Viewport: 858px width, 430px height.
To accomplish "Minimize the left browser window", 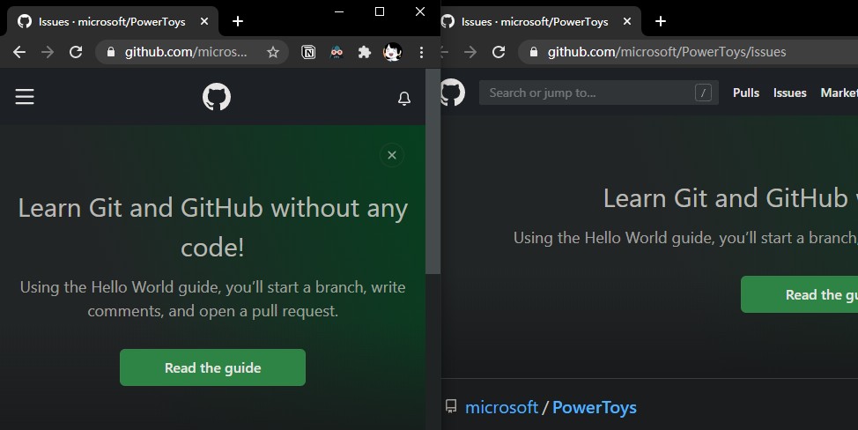I will 339,11.
